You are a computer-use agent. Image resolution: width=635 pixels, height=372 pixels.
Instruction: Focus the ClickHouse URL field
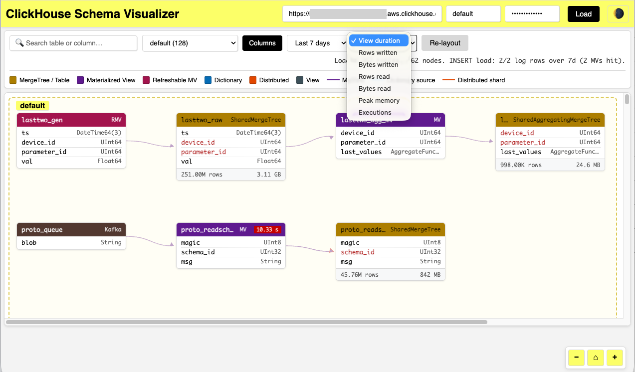[362, 14]
